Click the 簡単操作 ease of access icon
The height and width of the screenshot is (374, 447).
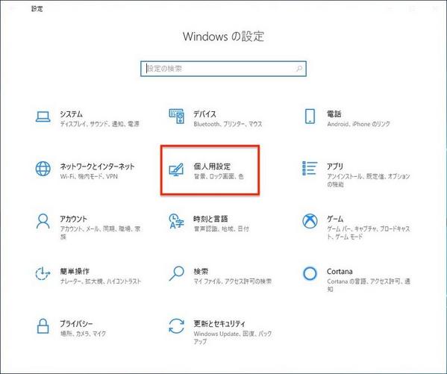[x=43, y=273]
